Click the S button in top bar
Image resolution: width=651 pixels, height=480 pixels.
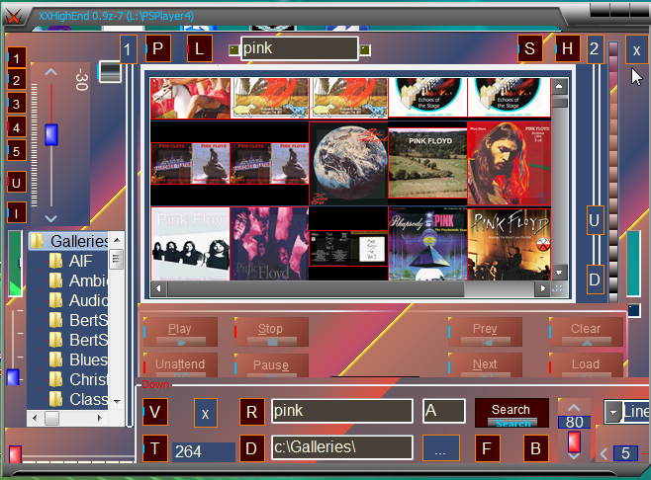point(529,48)
